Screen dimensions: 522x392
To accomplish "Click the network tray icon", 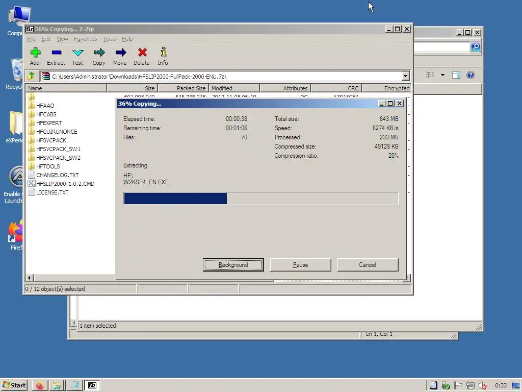I will click(471, 386).
